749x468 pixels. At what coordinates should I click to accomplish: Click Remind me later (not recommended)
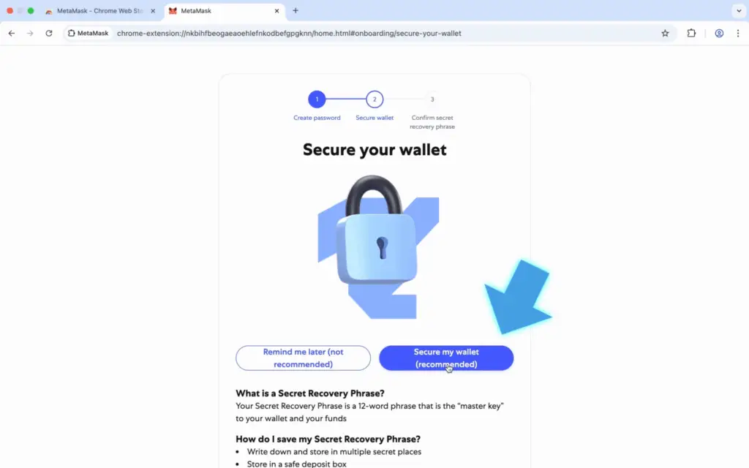tap(303, 358)
